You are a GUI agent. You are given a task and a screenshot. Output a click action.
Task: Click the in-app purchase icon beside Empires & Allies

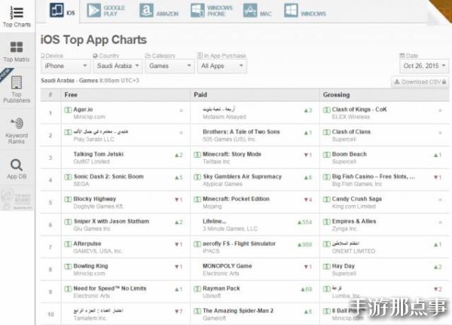[x=326, y=222]
